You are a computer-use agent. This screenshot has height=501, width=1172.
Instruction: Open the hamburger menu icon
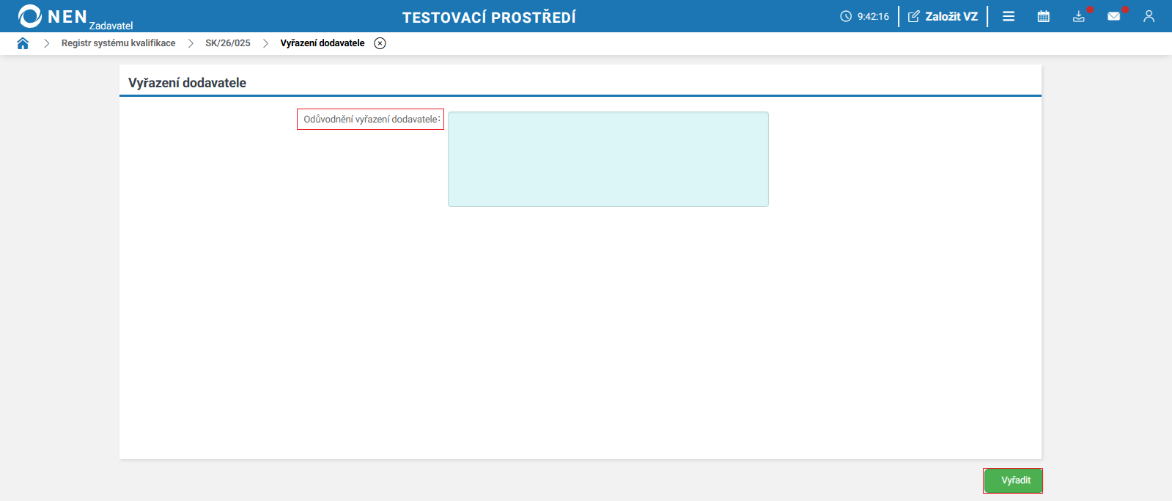pos(1009,16)
